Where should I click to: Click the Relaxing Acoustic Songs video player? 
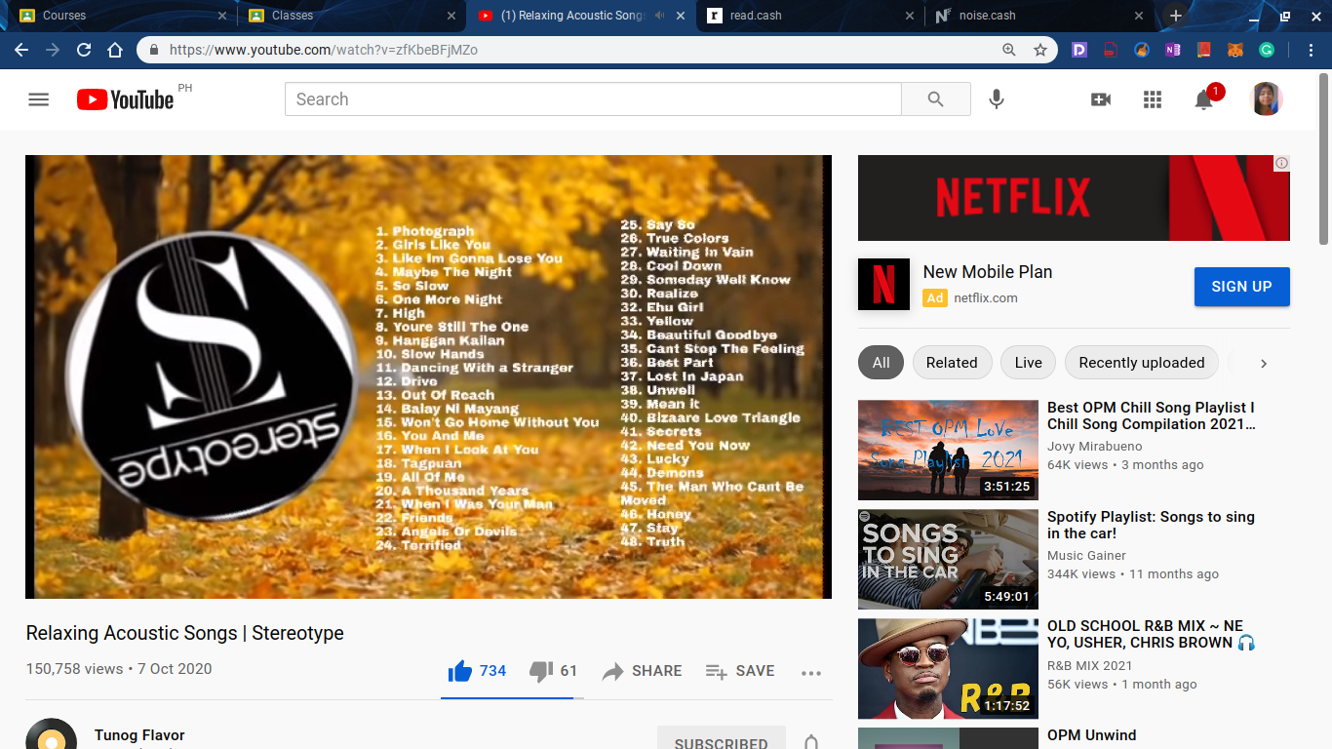pyautogui.click(x=429, y=376)
